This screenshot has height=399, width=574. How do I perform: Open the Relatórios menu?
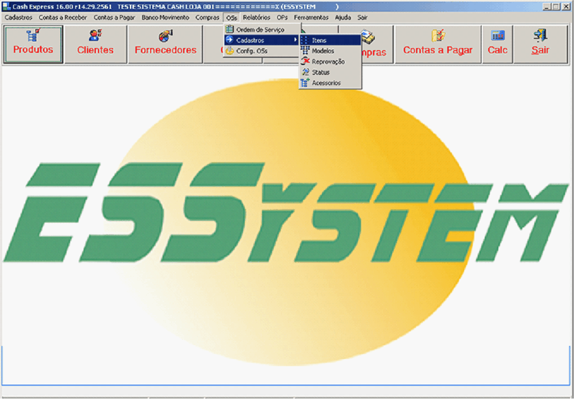[256, 17]
